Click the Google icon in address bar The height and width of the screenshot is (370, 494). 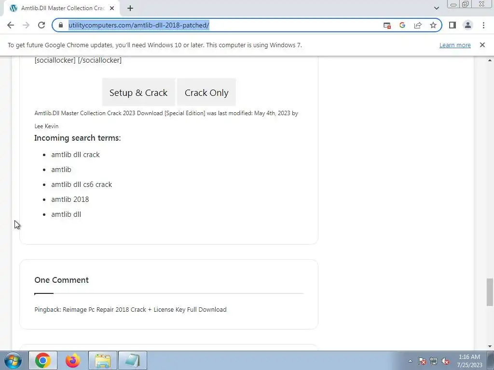pos(402,25)
